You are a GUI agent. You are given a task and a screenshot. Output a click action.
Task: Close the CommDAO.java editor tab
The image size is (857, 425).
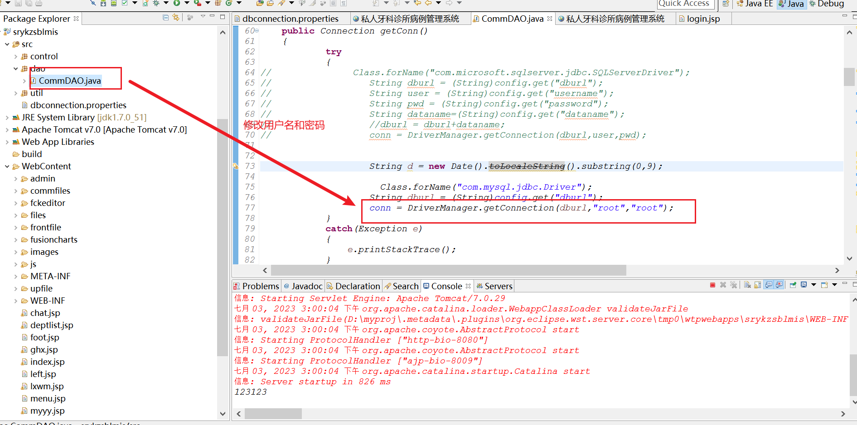pos(550,19)
